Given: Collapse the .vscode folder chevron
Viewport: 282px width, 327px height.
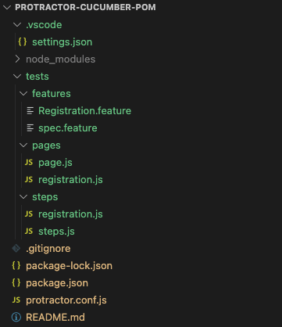Looking at the screenshot, I should (x=17, y=25).
